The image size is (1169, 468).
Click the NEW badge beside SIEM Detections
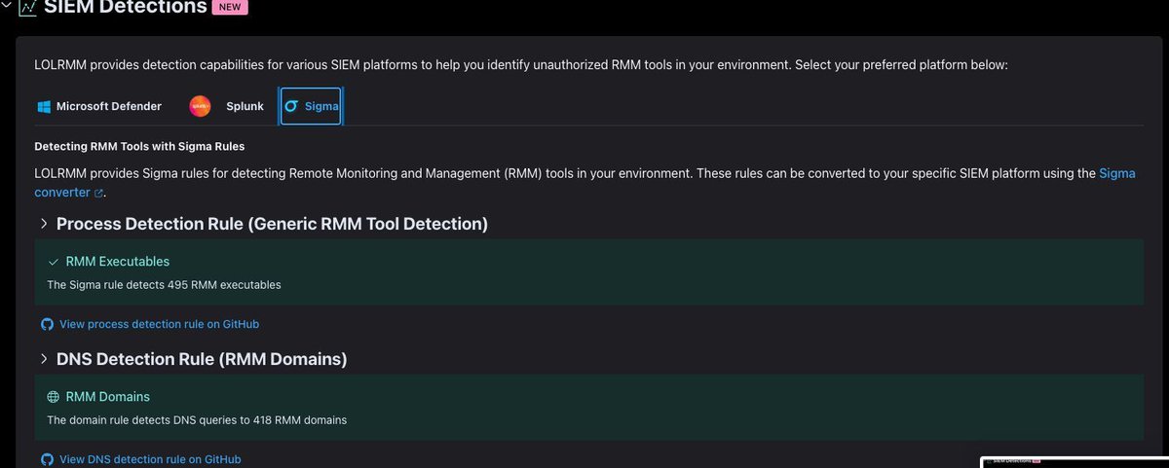[232, 8]
